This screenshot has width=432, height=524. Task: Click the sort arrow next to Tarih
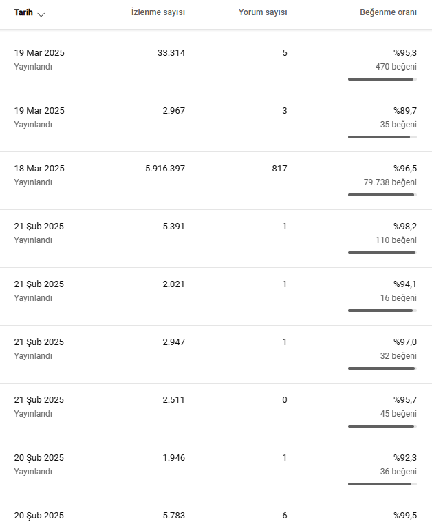point(41,13)
